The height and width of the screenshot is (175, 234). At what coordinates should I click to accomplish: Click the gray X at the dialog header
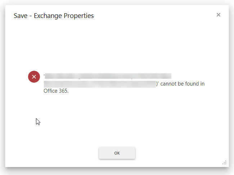coord(219,15)
